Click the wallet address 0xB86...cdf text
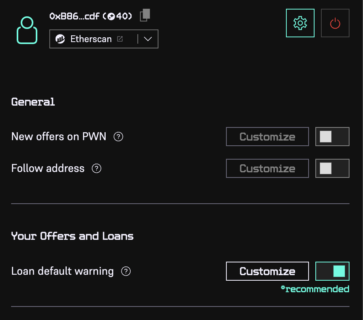Image resolution: width=363 pixels, height=320 pixels. coord(74,16)
